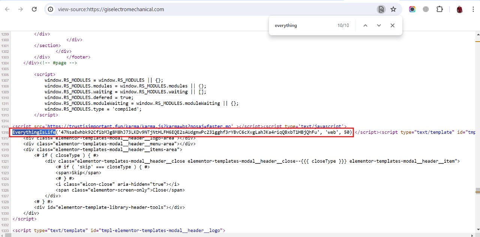Reload the view-source page
The height and width of the screenshot is (237, 480).
click(x=34, y=9)
